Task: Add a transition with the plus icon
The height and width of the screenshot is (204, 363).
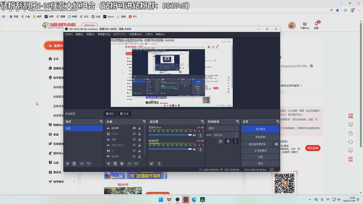Action: [x=221, y=141]
